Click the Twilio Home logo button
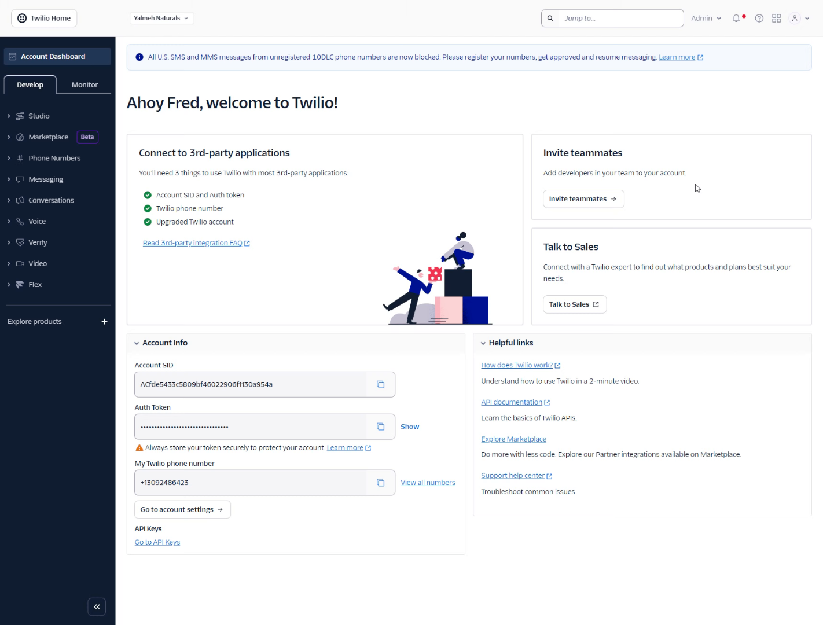 44,18
